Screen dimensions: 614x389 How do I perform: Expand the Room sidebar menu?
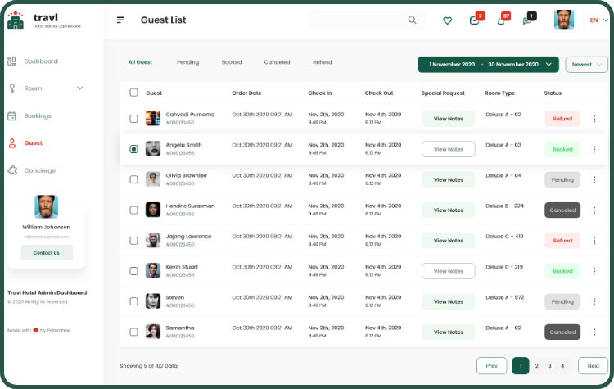click(x=79, y=88)
